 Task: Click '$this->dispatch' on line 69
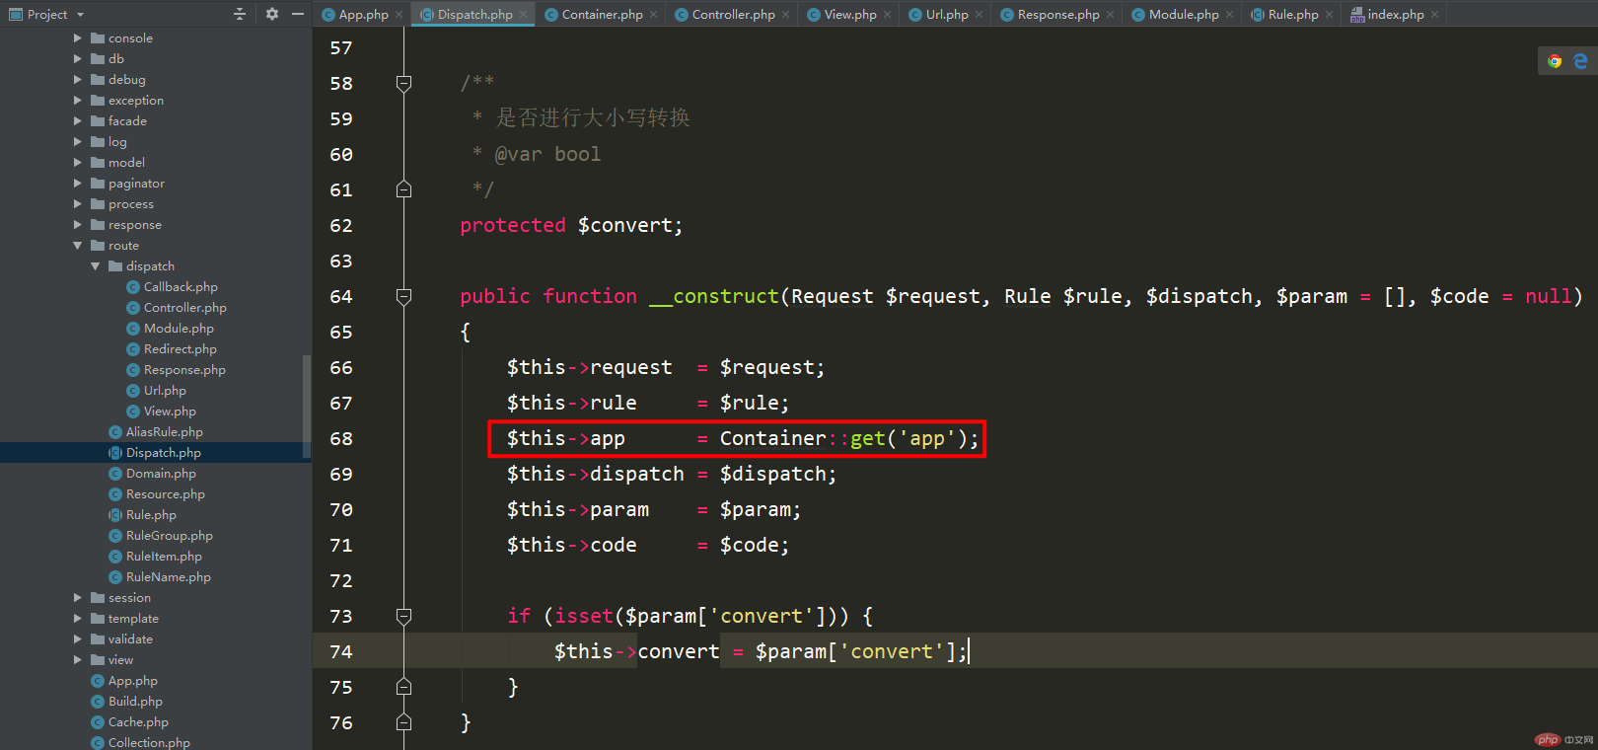[x=595, y=474]
